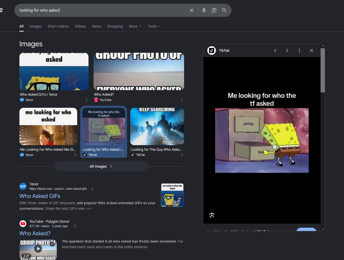Open Who Asked? image caption under desert photo
The width and height of the screenshot is (344, 260).
click(104, 94)
